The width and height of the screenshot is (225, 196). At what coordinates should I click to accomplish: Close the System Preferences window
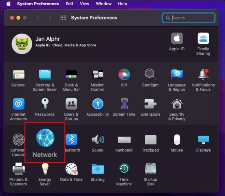pos(12,18)
